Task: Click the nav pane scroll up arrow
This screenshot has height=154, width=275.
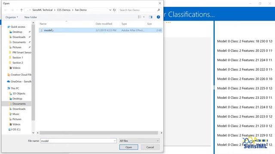Action: tap(33, 23)
